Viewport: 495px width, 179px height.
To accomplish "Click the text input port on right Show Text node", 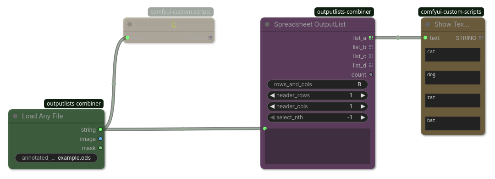I will [x=425, y=38].
